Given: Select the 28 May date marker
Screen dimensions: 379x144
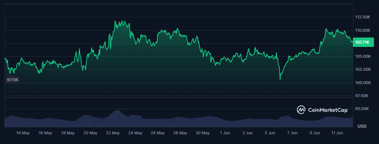Looking at the screenshot, I should tap(180, 133).
